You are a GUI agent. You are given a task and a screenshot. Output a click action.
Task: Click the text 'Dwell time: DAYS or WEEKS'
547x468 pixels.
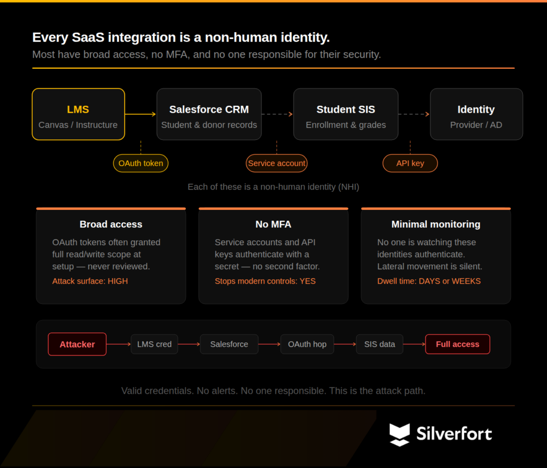point(429,282)
